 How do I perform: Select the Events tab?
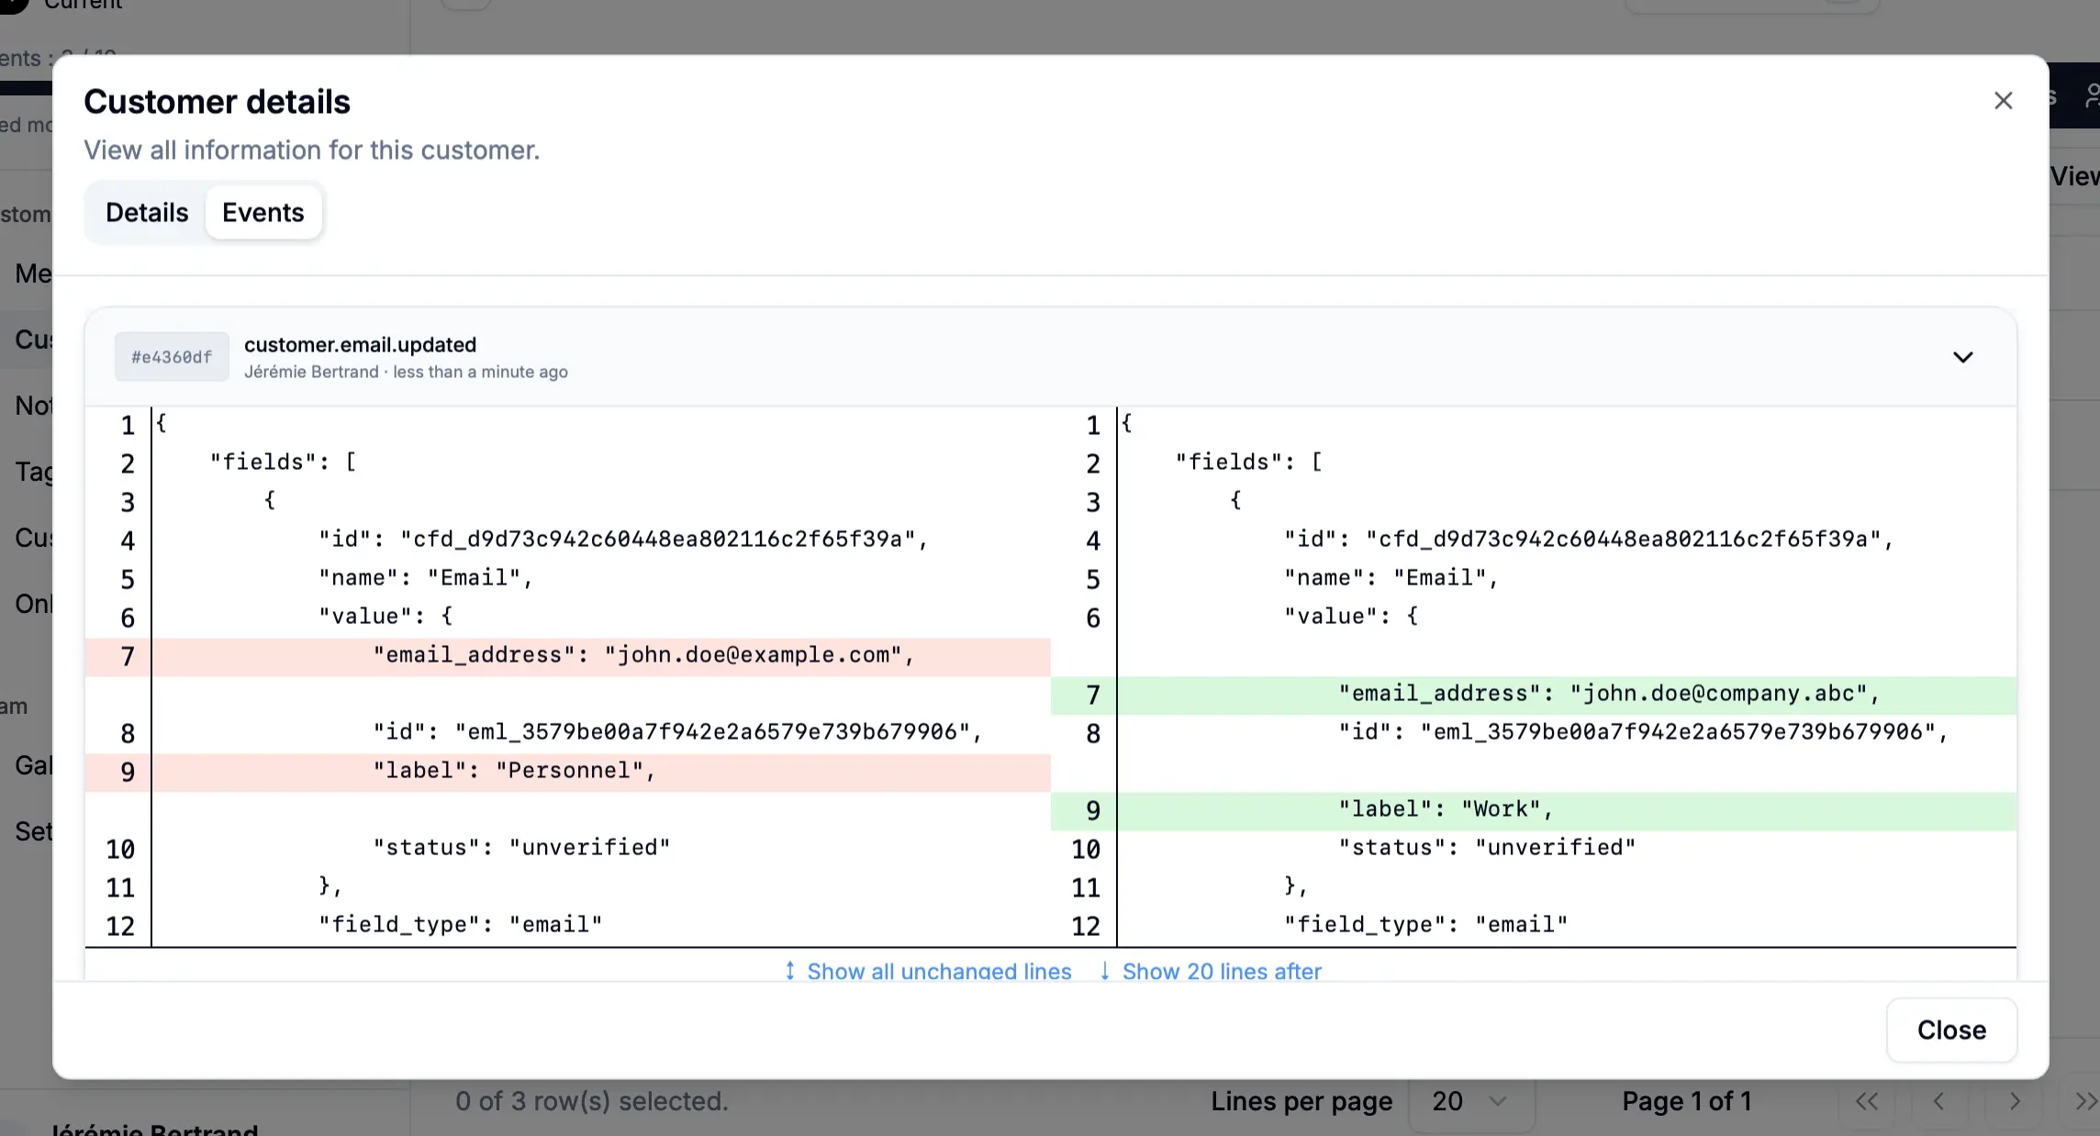pyautogui.click(x=263, y=212)
